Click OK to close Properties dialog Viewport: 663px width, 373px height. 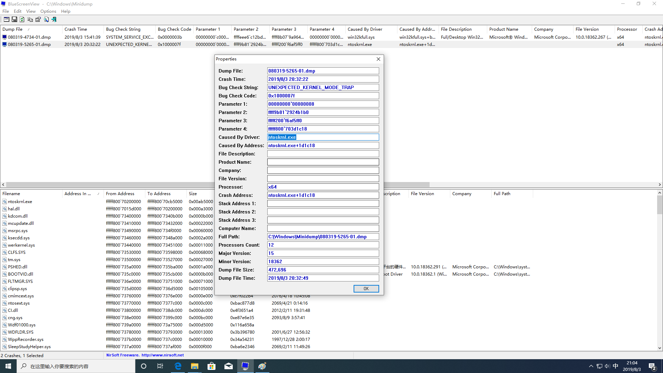coord(366,288)
